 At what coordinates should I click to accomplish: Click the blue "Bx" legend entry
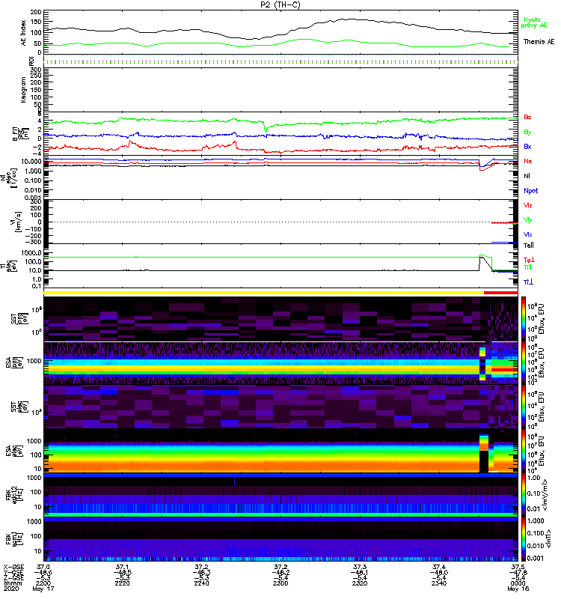tap(527, 146)
